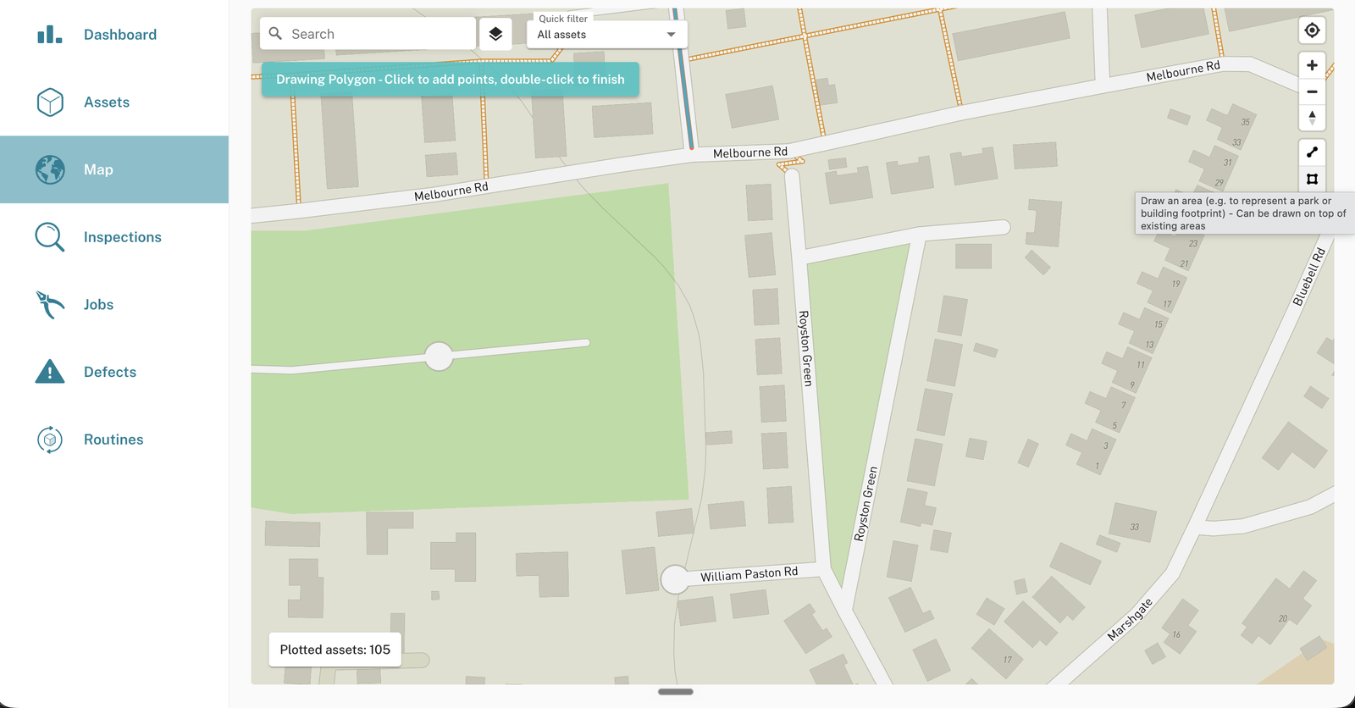The width and height of the screenshot is (1355, 708).
Task: Click the bottom panel drag handle
Action: click(x=676, y=692)
